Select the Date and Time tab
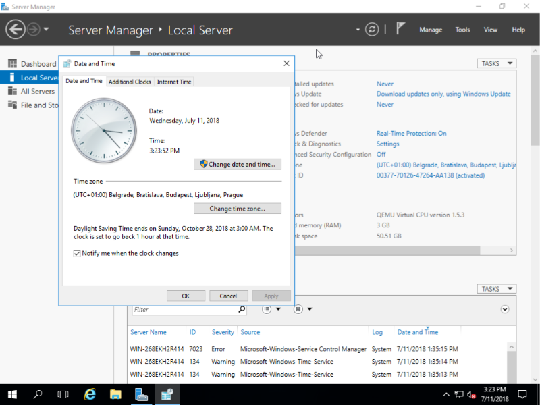540x405 pixels. click(84, 81)
